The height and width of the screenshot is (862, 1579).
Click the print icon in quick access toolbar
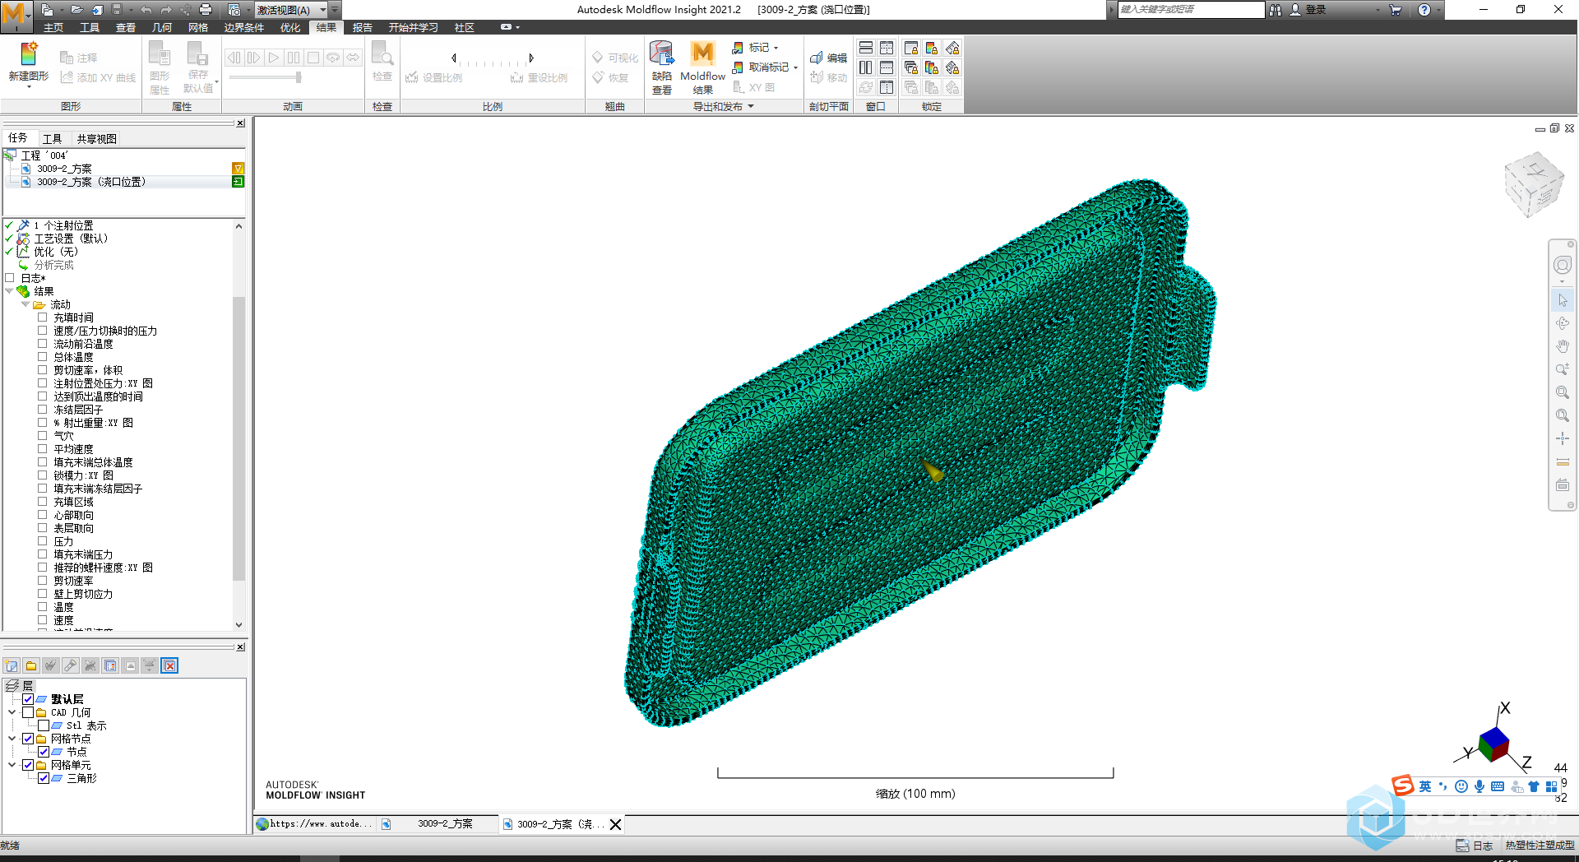tap(206, 10)
